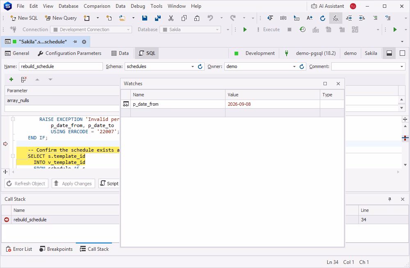
Task: Pin the Call Stack panel
Action: [x=389, y=199]
